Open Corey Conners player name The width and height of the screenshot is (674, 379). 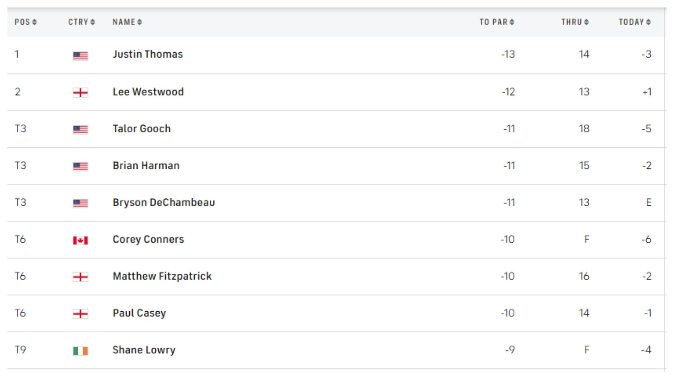tap(148, 240)
